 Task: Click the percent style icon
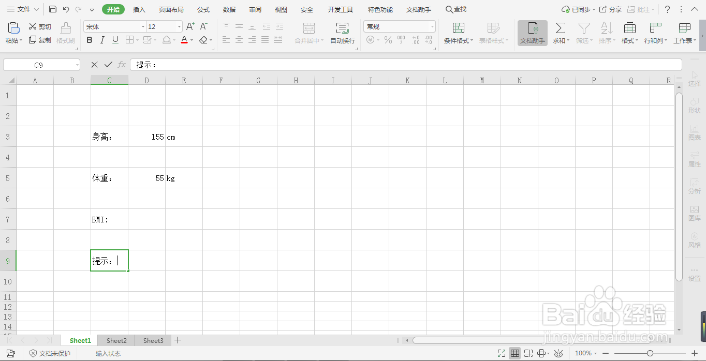pyautogui.click(x=388, y=40)
